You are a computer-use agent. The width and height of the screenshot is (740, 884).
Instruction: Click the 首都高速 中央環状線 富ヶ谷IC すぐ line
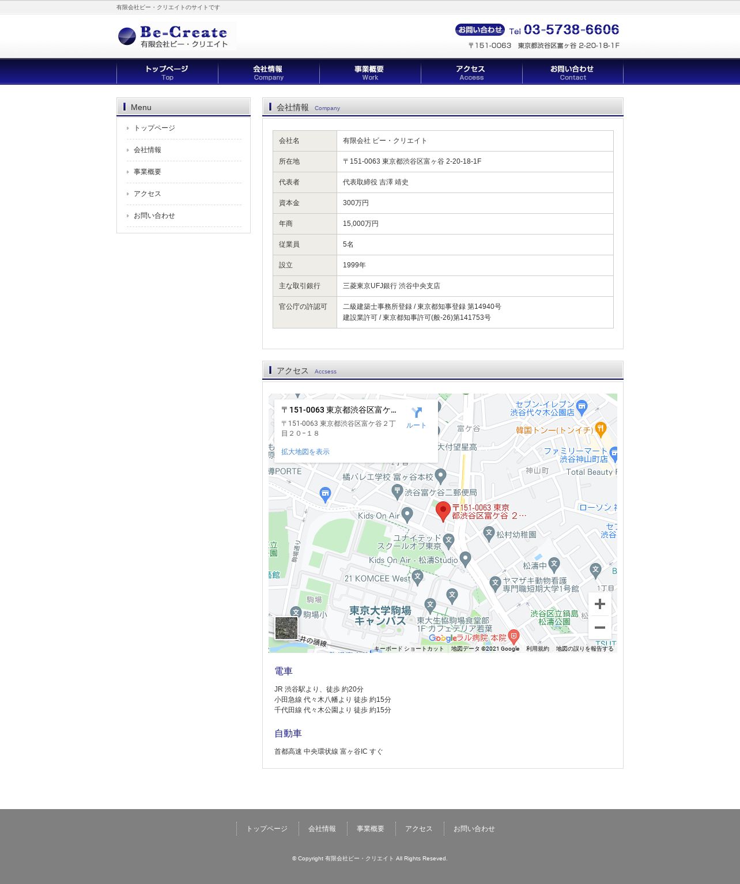tap(329, 751)
